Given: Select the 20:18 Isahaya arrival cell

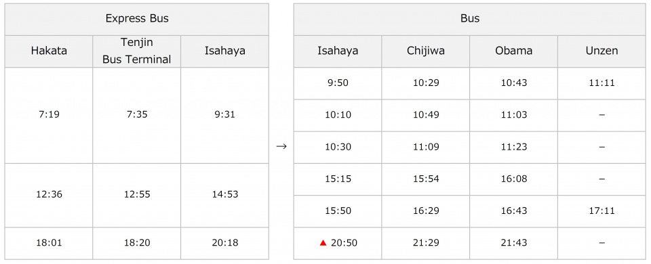Looking at the screenshot, I should click(x=224, y=243).
